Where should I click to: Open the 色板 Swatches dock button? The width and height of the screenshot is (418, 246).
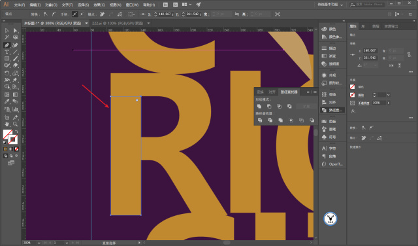click(x=332, y=121)
